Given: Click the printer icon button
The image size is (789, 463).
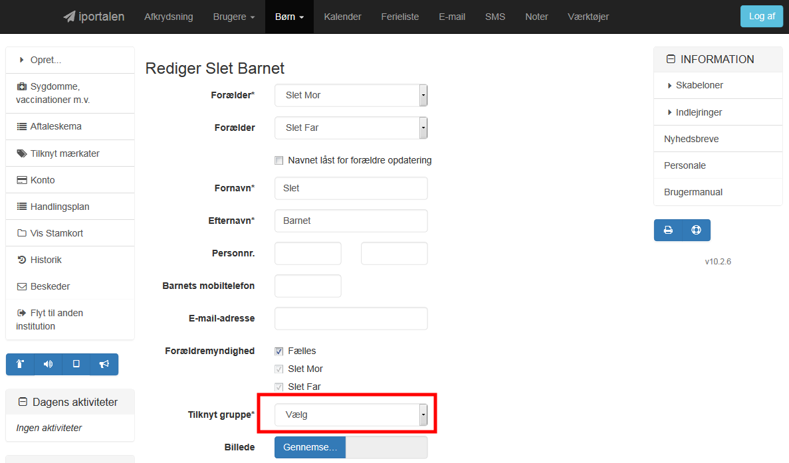Looking at the screenshot, I should pyautogui.click(x=668, y=230).
